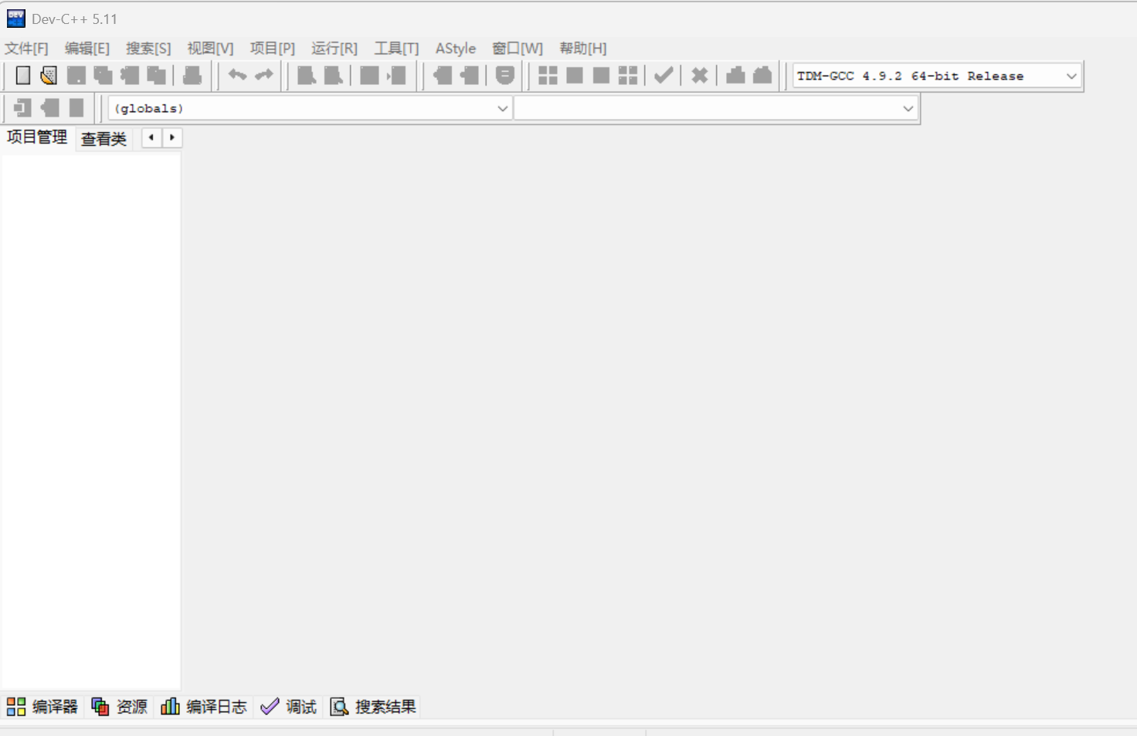Click the Redo arrow icon

click(264, 76)
